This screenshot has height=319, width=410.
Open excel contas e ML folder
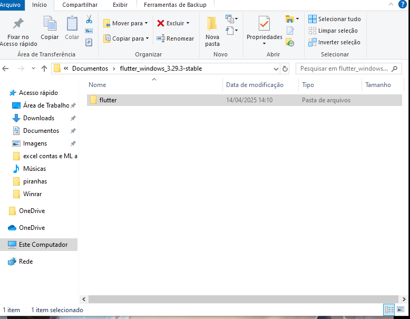click(45, 156)
